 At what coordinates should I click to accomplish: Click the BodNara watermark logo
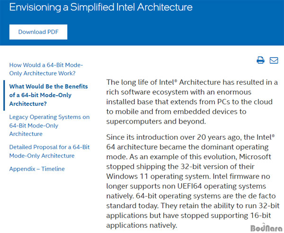(266, 228)
